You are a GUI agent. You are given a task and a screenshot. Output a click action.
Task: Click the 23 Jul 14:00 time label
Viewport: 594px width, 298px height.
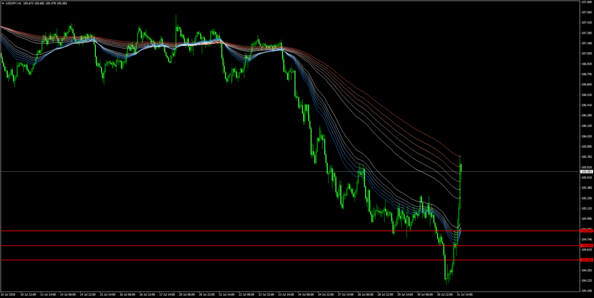click(x=287, y=294)
